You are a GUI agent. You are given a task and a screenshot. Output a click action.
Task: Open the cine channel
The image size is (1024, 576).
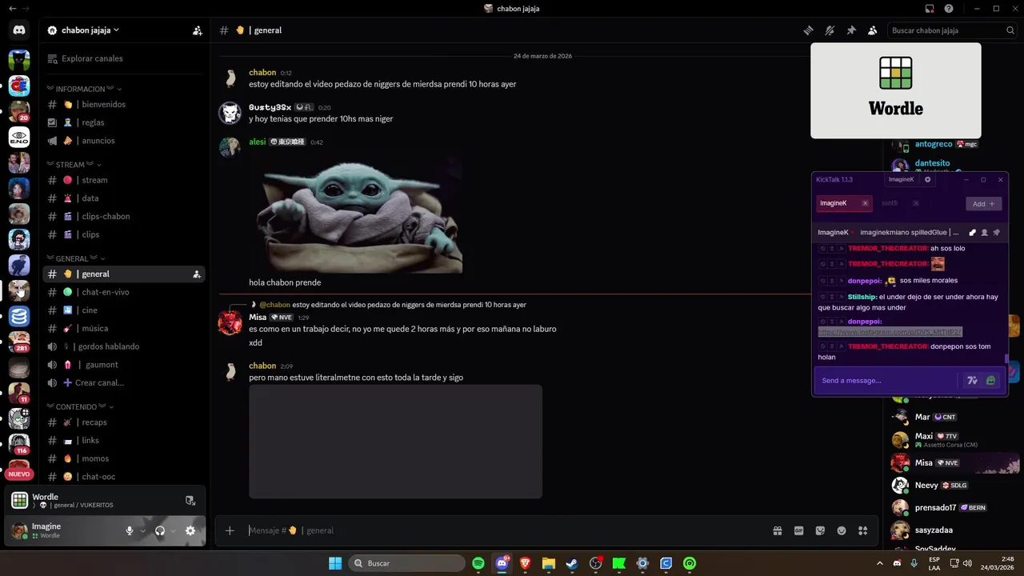tap(123, 310)
